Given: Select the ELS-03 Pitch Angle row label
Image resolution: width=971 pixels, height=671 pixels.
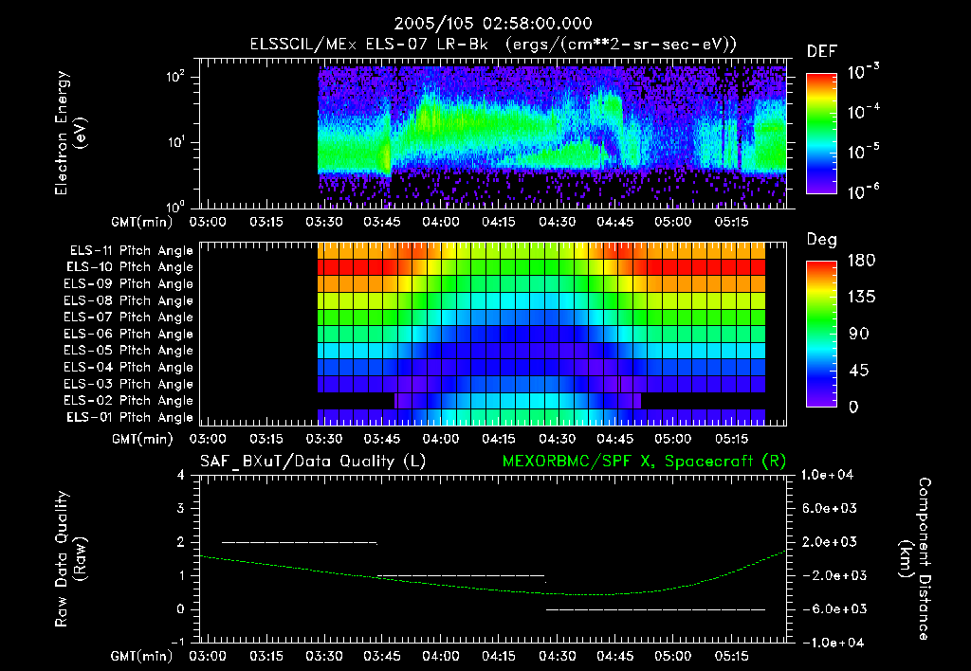Looking at the screenshot, I should point(128,384).
